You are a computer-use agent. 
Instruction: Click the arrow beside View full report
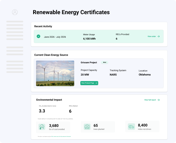tap(158, 100)
